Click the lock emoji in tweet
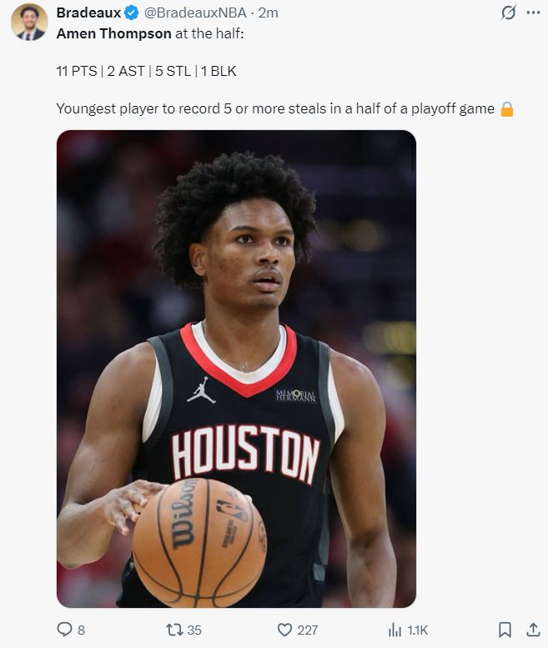548x648 pixels. (x=506, y=109)
